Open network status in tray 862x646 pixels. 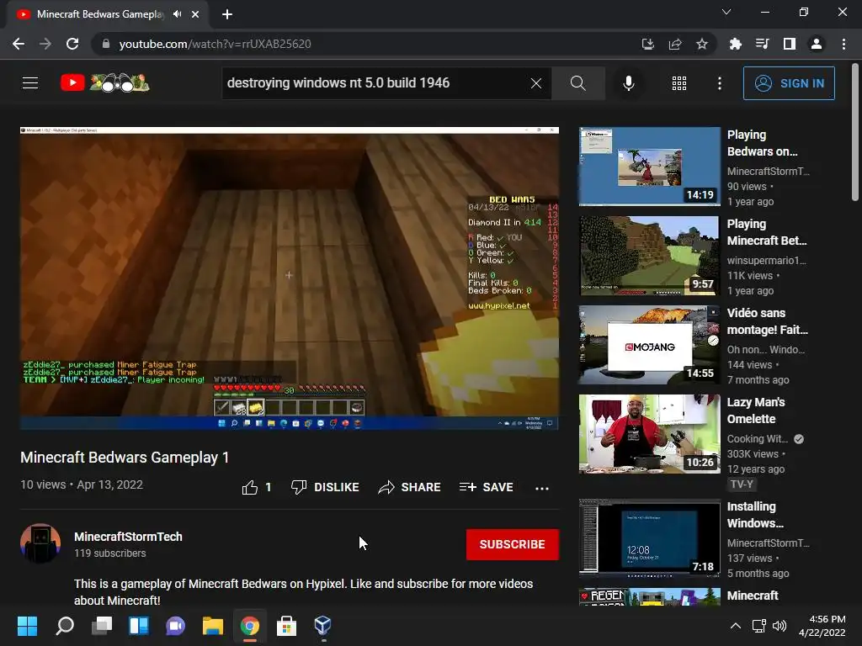tap(759, 626)
